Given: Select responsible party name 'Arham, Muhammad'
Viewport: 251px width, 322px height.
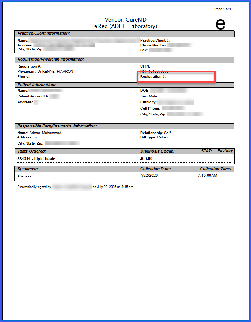Looking at the screenshot, I should point(45,133).
